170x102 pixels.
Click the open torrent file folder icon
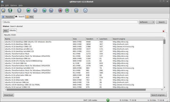[3, 10]
